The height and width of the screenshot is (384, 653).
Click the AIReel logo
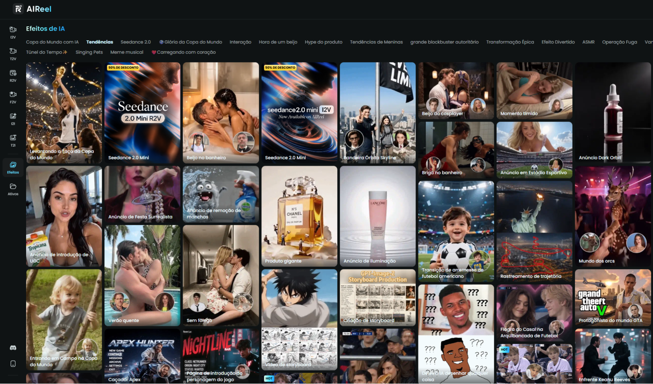click(32, 9)
